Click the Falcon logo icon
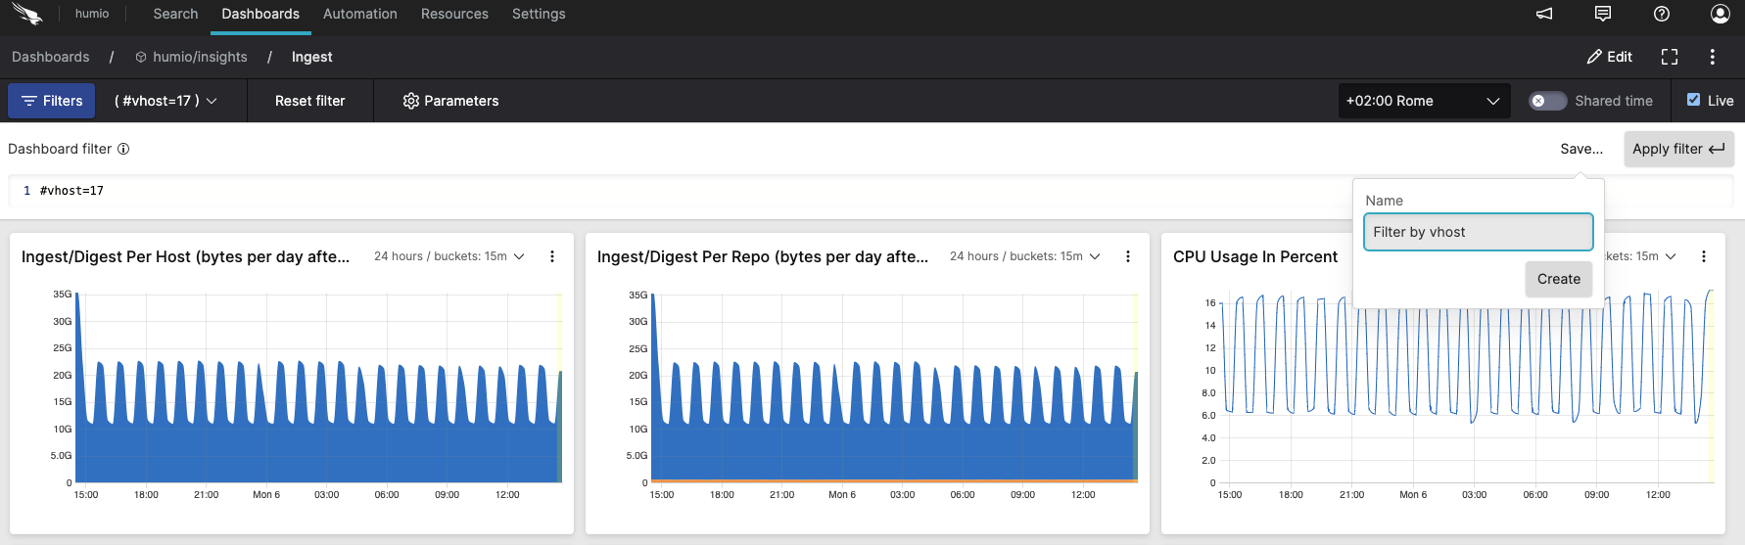The width and height of the screenshot is (1745, 545). click(x=27, y=15)
